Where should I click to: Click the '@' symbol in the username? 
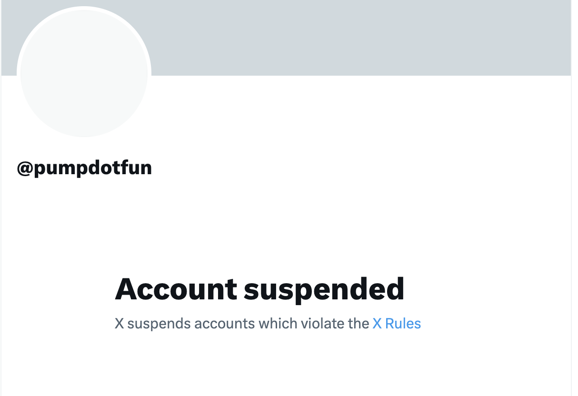(x=25, y=168)
